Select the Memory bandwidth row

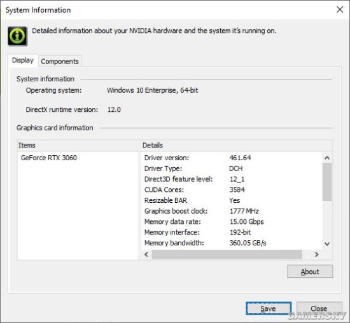tap(232, 243)
